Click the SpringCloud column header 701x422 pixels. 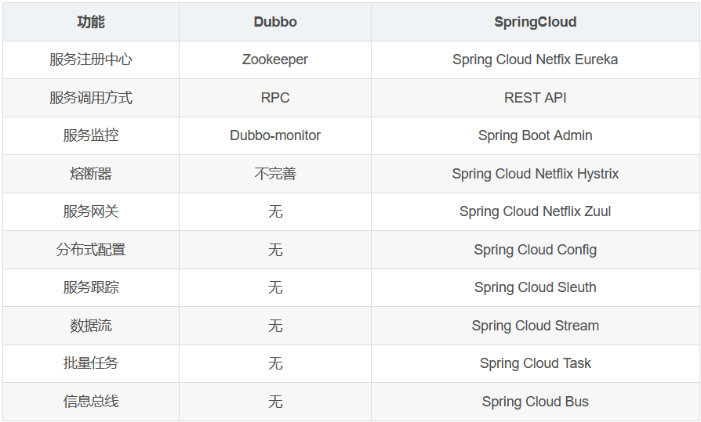coord(535,22)
